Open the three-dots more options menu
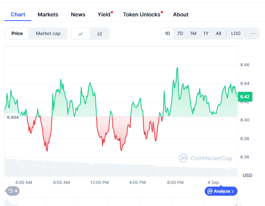The image size is (265, 206). click(x=253, y=34)
